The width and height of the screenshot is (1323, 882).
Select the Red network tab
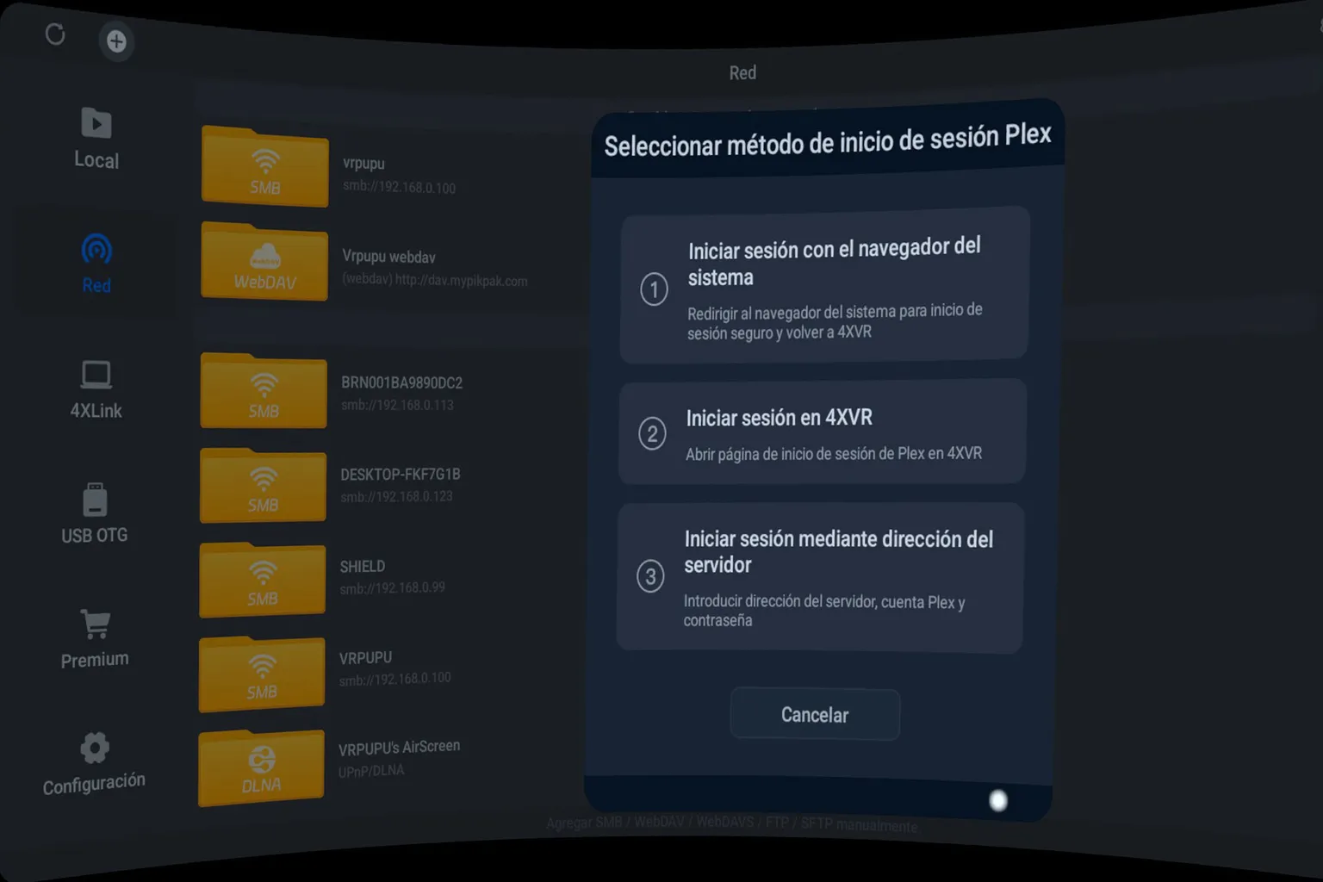[96, 264]
